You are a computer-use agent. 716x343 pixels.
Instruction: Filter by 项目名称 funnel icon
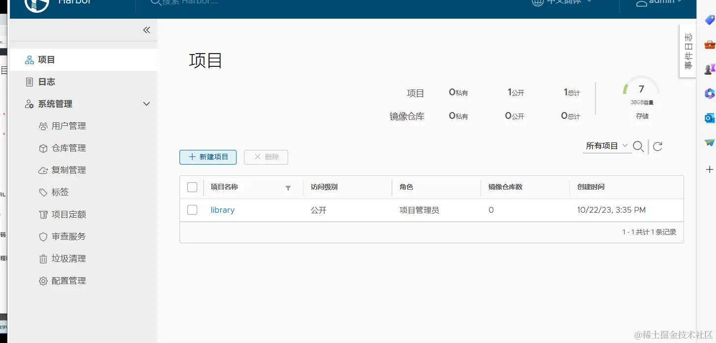click(288, 188)
